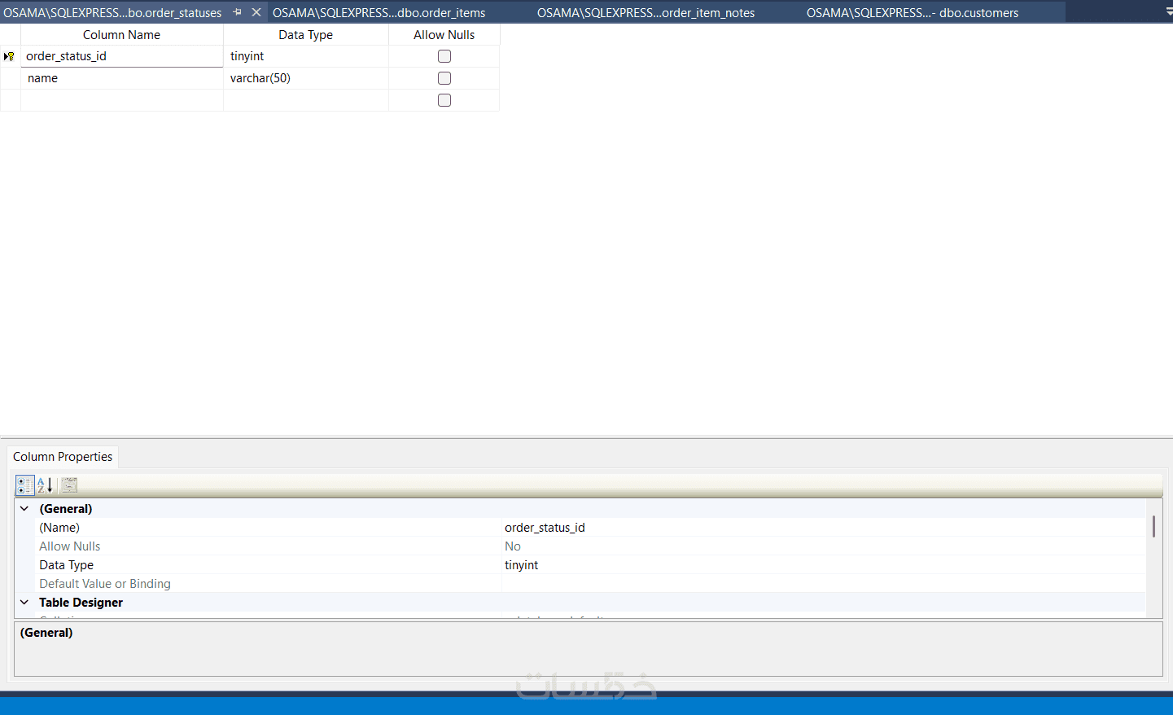Select the order_statuses tab

tap(112, 12)
